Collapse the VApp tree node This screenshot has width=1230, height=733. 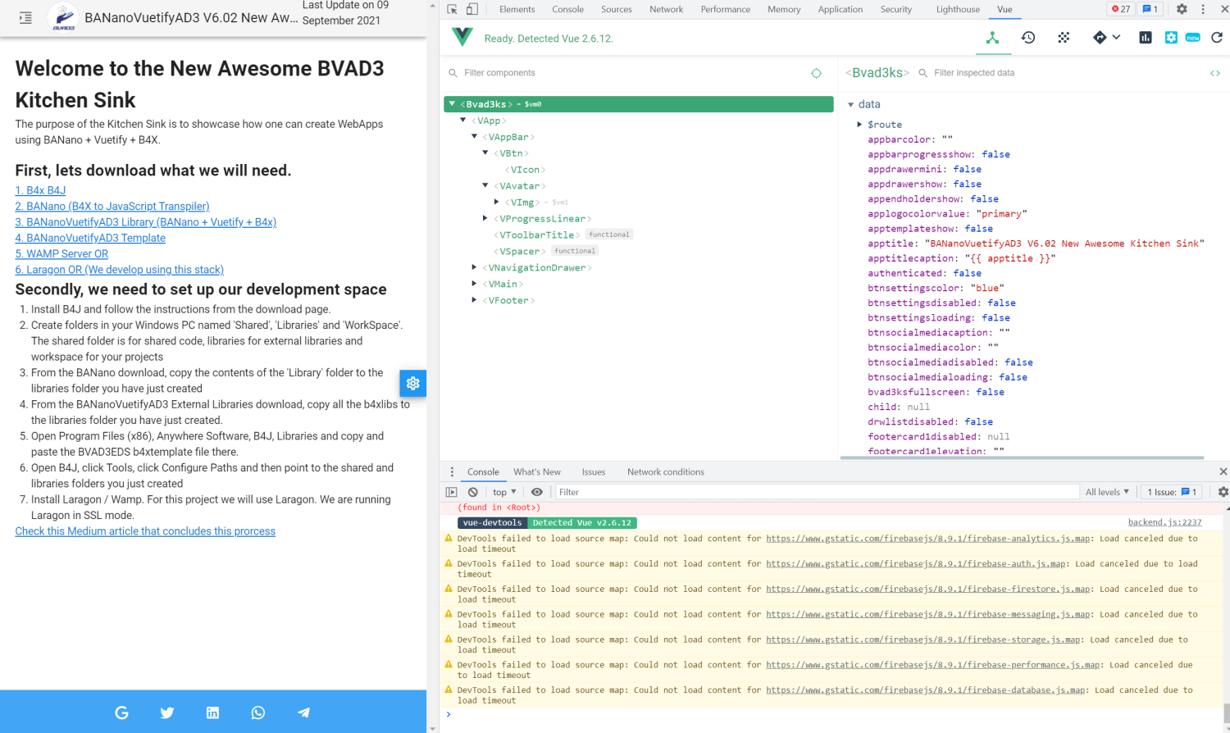[463, 121]
